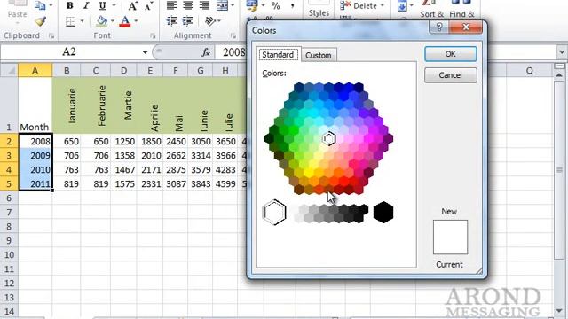Open the Delete cells dropdown arrow
This screenshot has height=319, width=568.
383,6
